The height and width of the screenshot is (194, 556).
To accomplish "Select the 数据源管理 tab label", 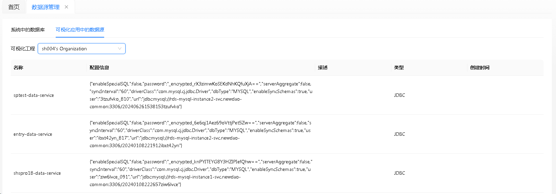I will 46,7.
